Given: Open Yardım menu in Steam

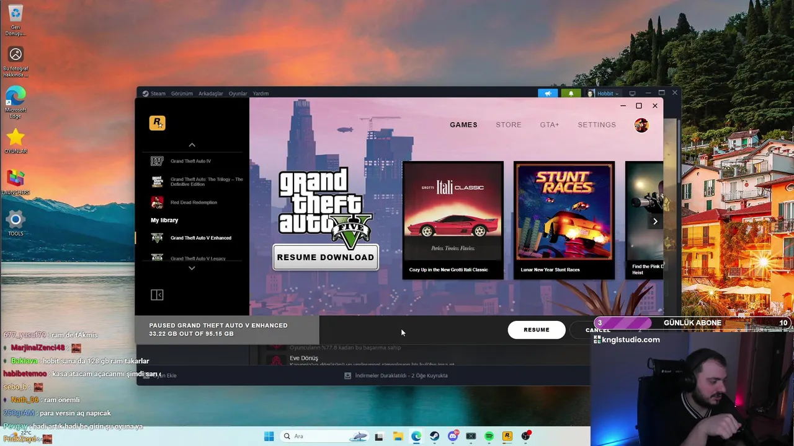Looking at the screenshot, I should (261, 94).
